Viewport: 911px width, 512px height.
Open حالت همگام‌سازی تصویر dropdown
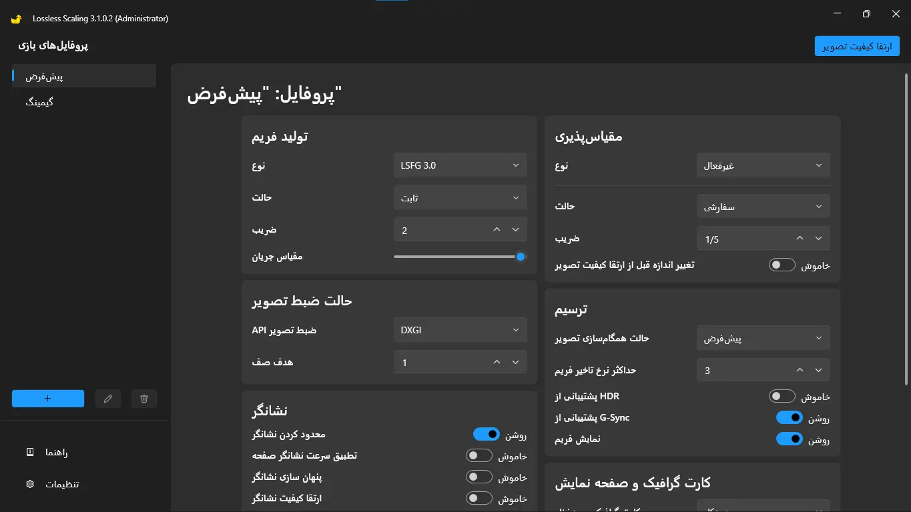pyautogui.click(x=763, y=338)
